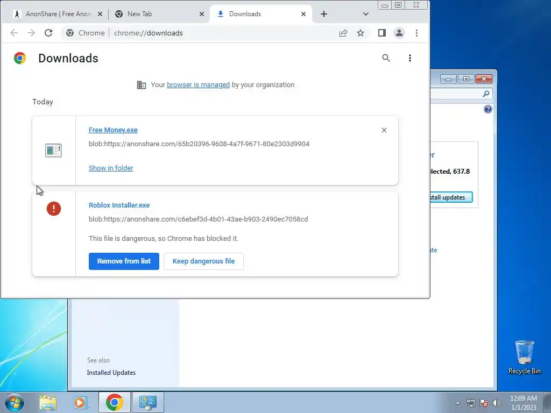551x413 pixels.
Task: Click the Show desktop button at the taskbar end
Action: [x=547, y=402]
